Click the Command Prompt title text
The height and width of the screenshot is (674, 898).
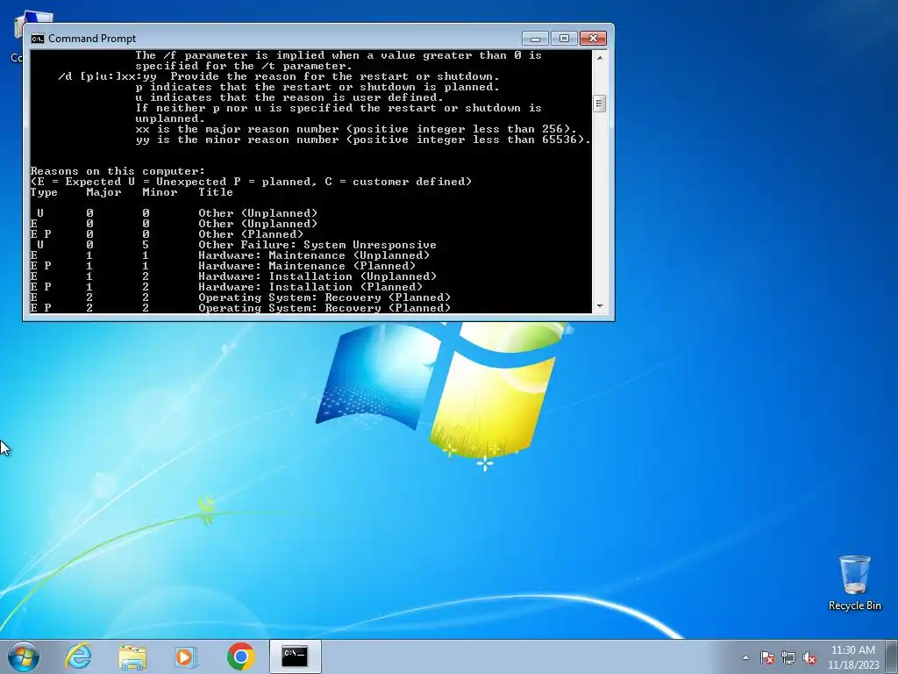coord(92,39)
